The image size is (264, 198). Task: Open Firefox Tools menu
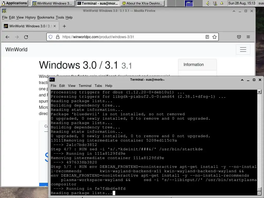(x=60, y=17)
